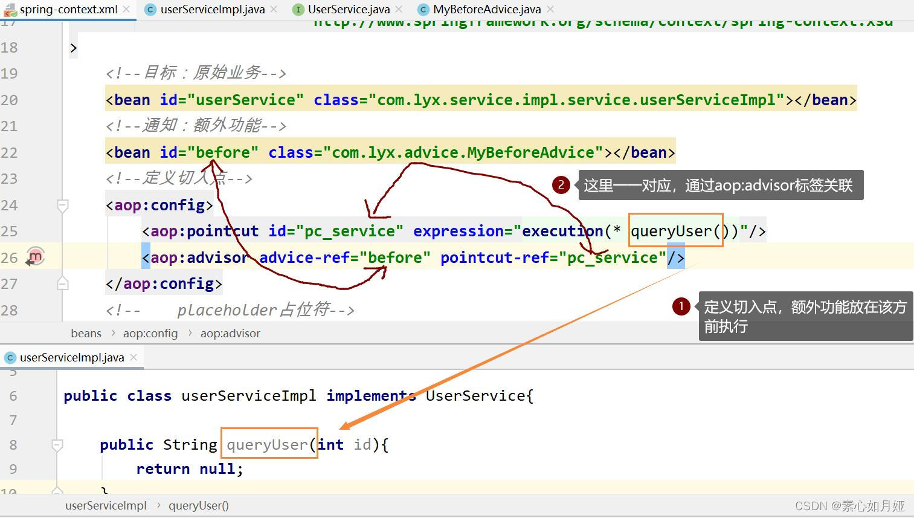Click line number 8 in Java gutter
Image resolution: width=914 pixels, height=518 pixels.
pyautogui.click(x=13, y=445)
